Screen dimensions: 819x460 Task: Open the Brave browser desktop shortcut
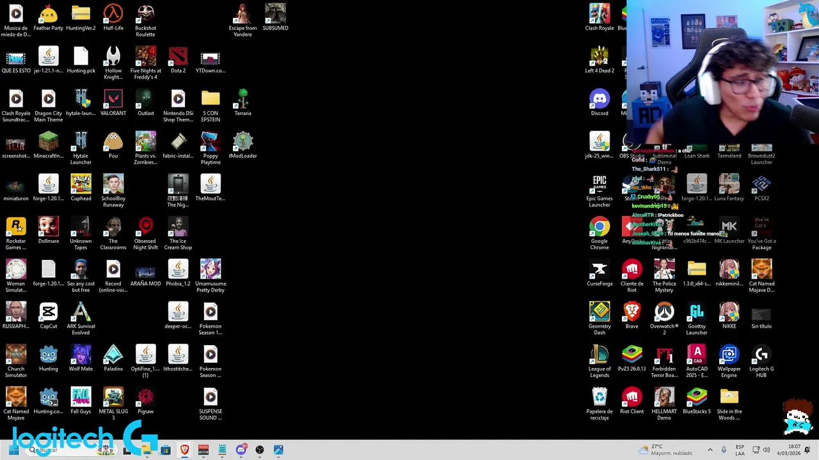click(x=632, y=316)
